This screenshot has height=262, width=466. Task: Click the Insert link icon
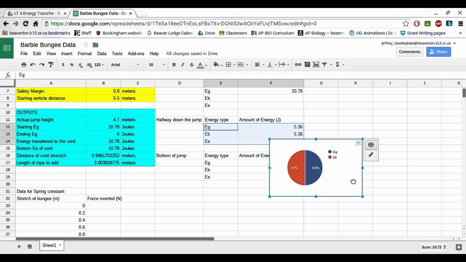click(x=298, y=65)
